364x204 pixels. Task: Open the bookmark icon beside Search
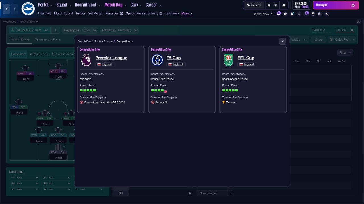pyautogui.click(x=269, y=5)
